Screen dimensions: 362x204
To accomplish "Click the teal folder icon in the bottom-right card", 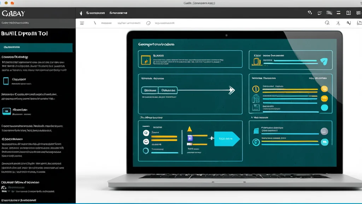I will tap(256, 131).
